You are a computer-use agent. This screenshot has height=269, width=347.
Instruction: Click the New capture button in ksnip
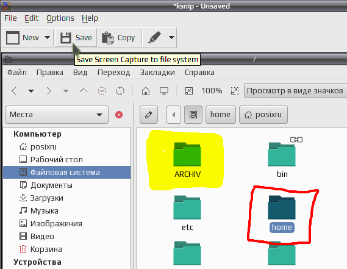tap(22, 38)
